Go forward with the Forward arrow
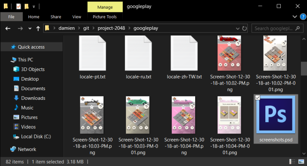Image resolution: width=307 pixels, height=166 pixels. (20, 28)
